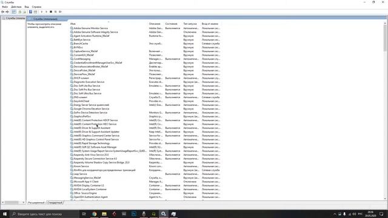Open Photoshop from the taskbar
This screenshot has height=218, width=388.
pyautogui.click(x=134, y=214)
